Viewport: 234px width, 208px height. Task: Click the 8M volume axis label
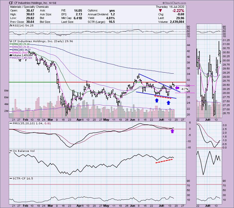[x=6, y=91]
